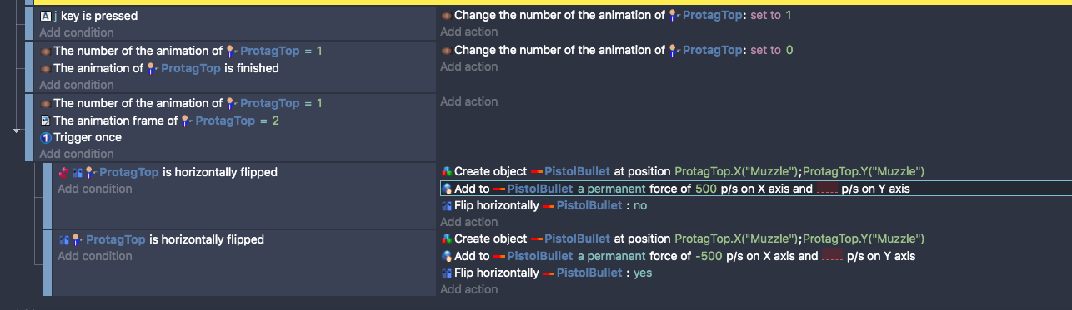Click the force icon before "Add to PistolBullet" with 500
The width and height of the screenshot is (1072, 310).
pyautogui.click(x=447, y=189)
